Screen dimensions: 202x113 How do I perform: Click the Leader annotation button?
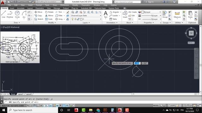(114, 15)
